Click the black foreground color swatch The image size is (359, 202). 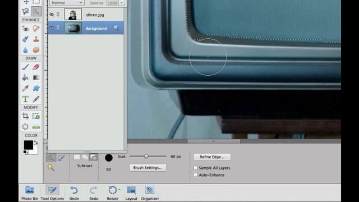coord(29,145)
